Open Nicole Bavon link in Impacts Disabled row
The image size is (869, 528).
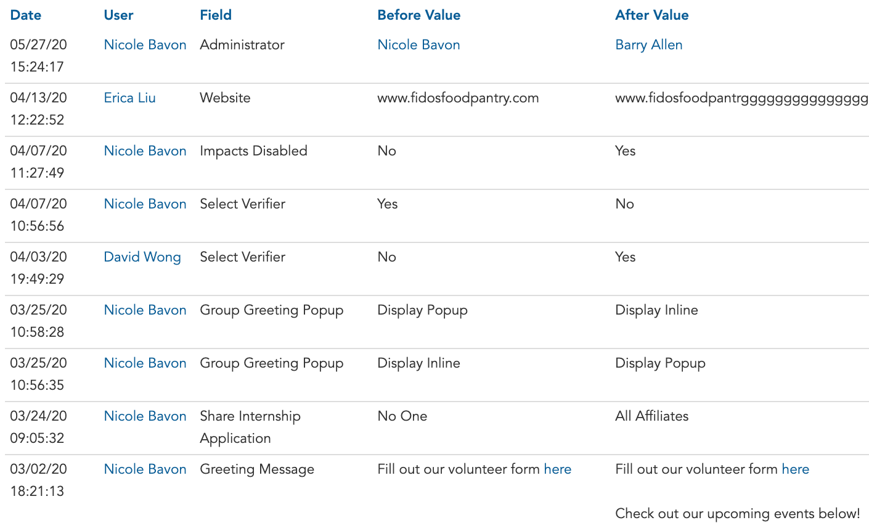(x=145, y=151)
